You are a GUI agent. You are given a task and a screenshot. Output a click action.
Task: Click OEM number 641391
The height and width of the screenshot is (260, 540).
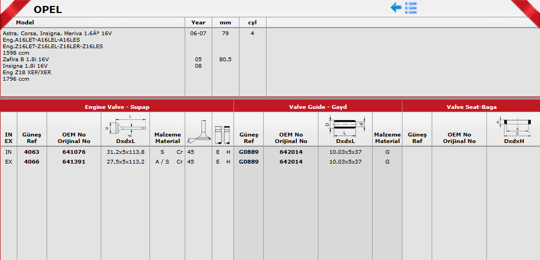pos(74,161)
